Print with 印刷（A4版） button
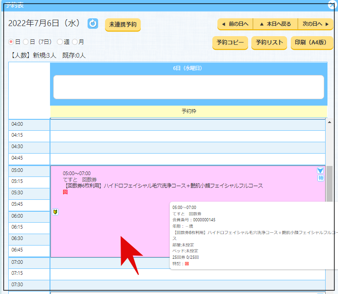This screenshot has height=294, width=338. (x=311, y=43)
